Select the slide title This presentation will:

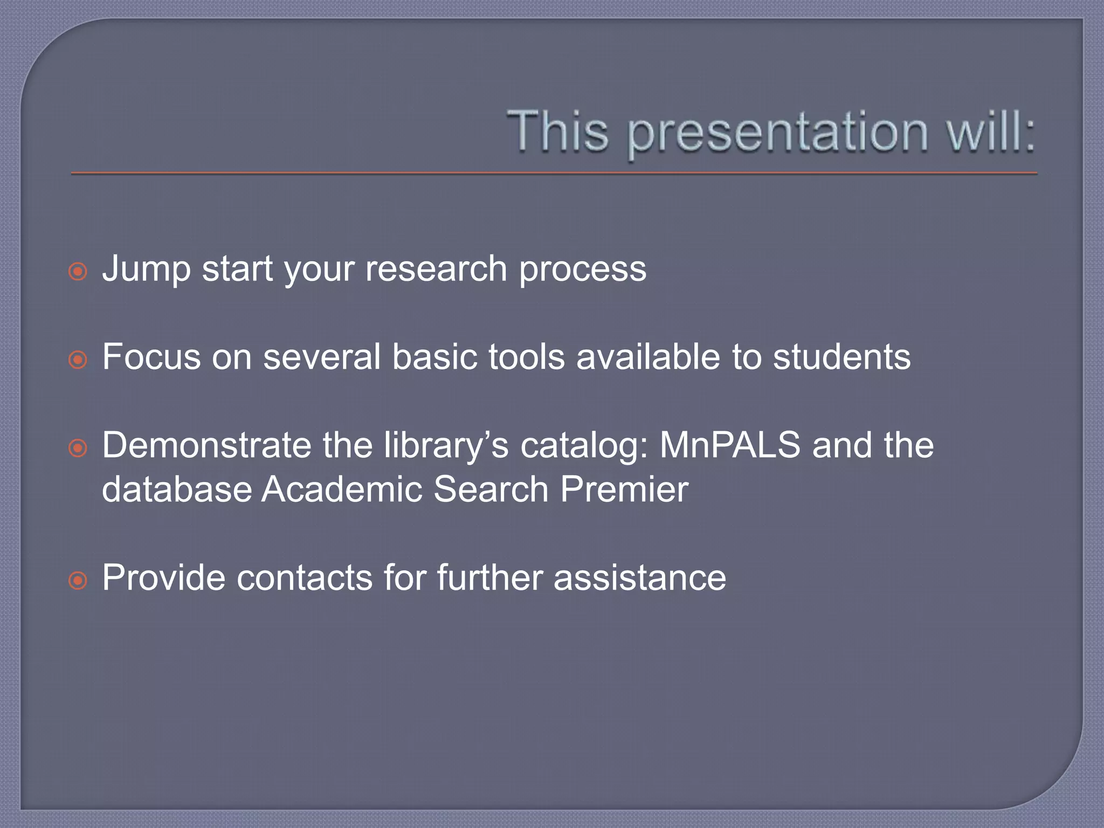click(x=771, y=133)
